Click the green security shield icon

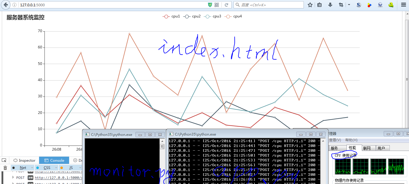tap(210, 5)
